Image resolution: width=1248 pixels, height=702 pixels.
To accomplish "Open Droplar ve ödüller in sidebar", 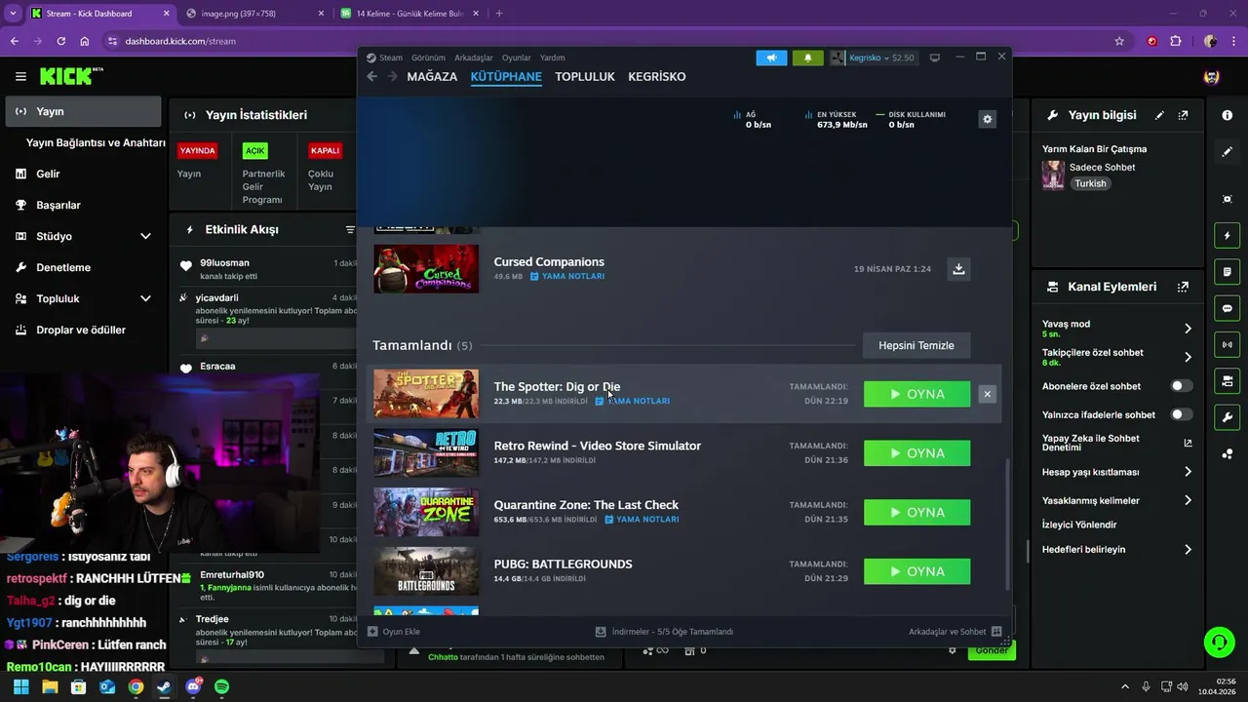I will pyautogui.click(x=83, y=330).
